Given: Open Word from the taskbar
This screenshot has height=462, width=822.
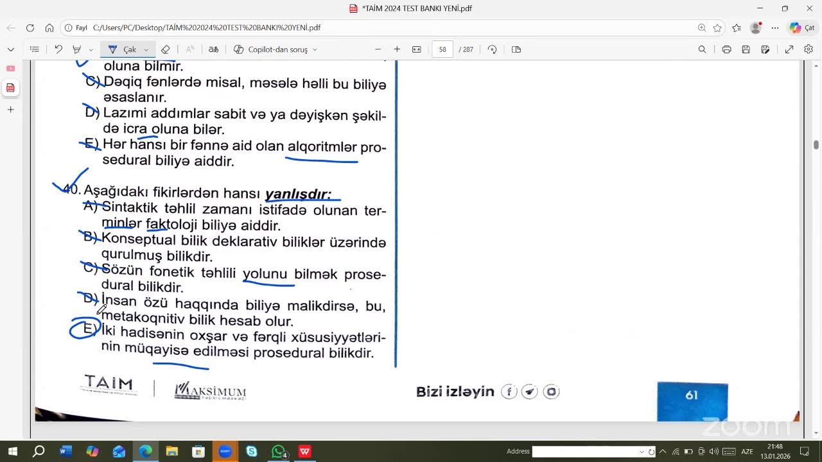Looking at the screenshot, I should 66,451.
